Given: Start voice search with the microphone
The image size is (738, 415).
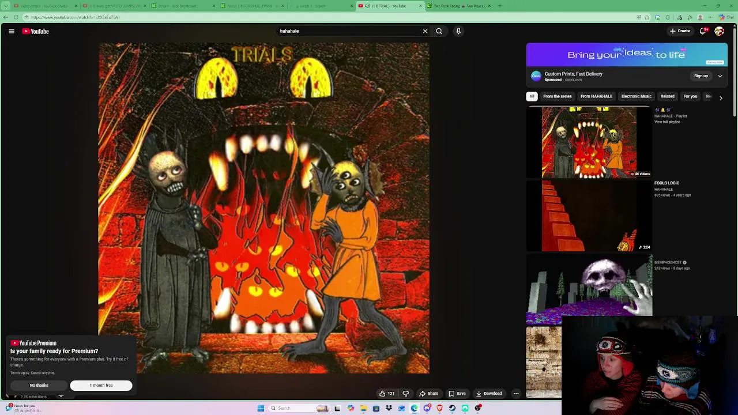Looking at the screenshot, I should 458,31.
